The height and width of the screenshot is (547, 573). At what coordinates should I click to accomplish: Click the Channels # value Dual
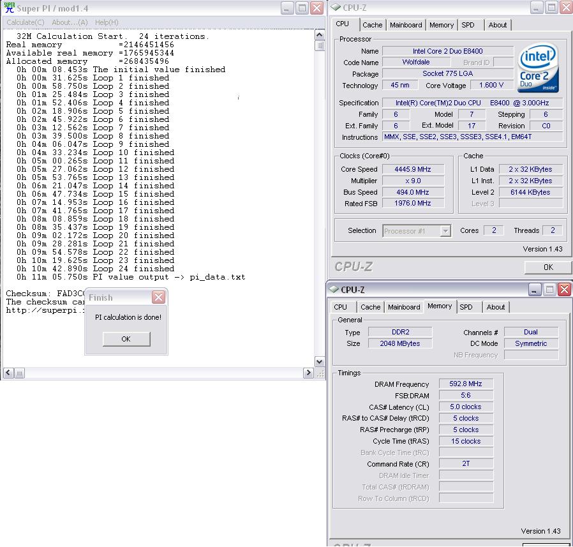pos(531,332)
